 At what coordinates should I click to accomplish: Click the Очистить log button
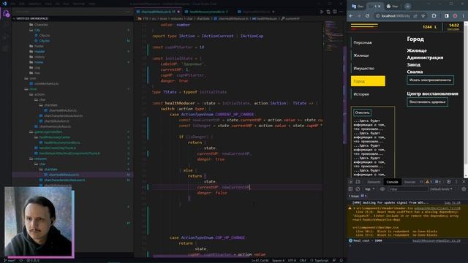coord(362,113)
